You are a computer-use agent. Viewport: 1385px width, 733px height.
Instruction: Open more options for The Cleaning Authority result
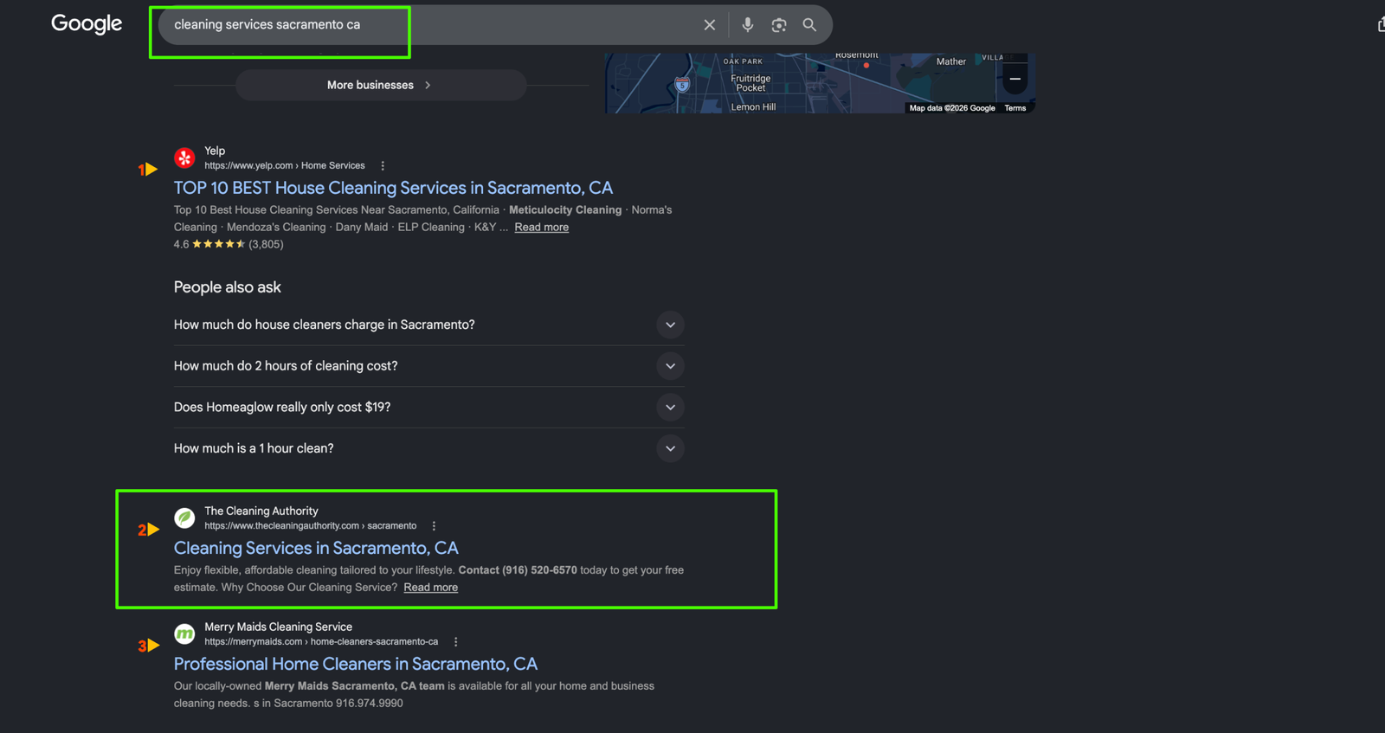click(434, 525)
